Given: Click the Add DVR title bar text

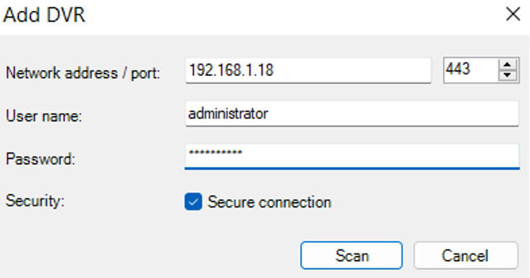Looking at the screenshot, I should click(x=45, y=15).
